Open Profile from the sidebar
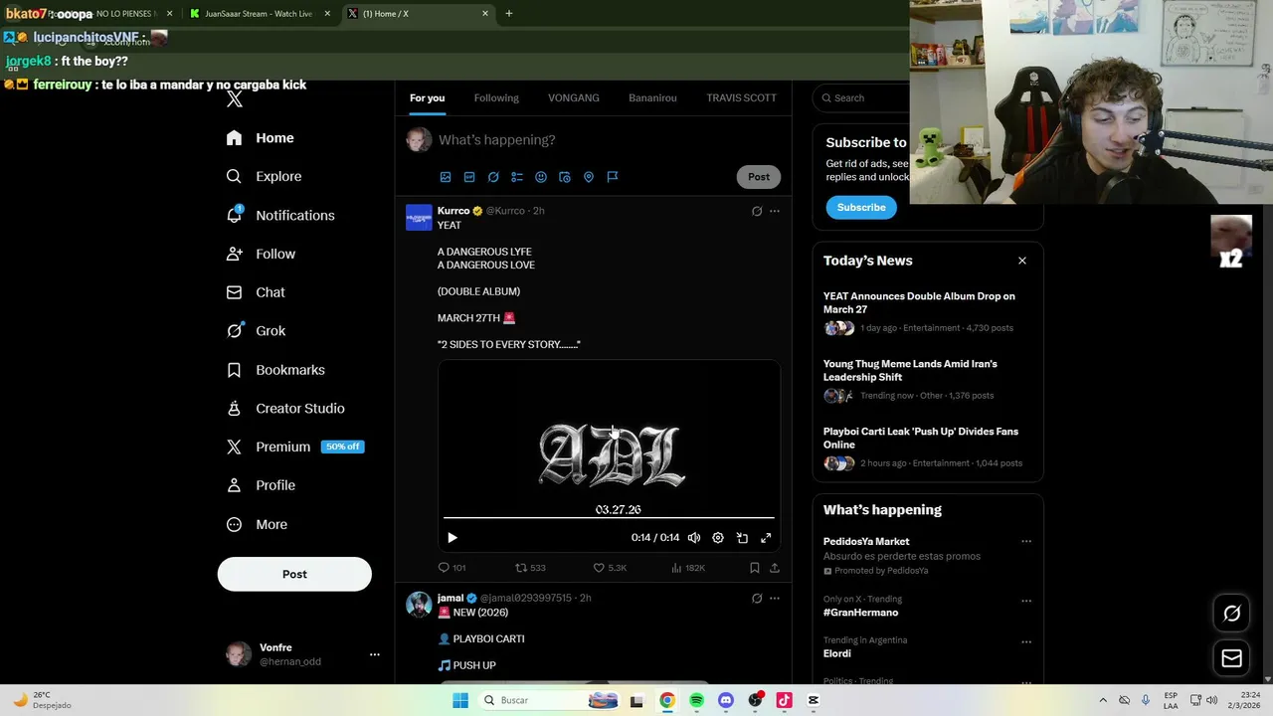Screen dimensions: 1273x716 click(x=261, y=485)
